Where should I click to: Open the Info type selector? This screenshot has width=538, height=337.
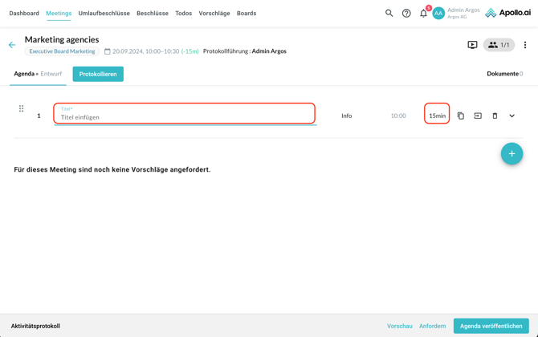tap(346, 116)
